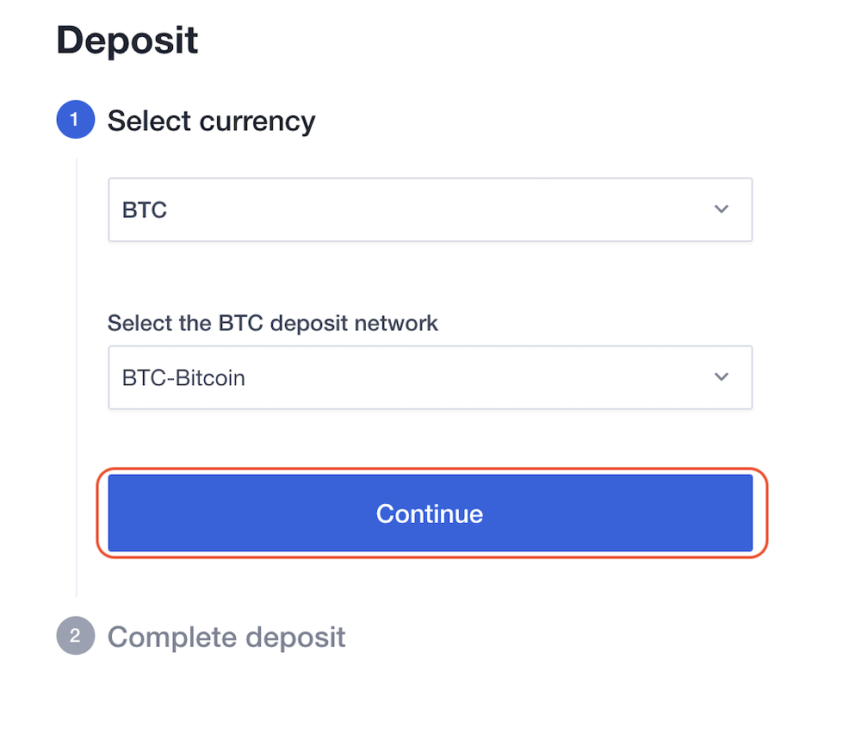Click the blue step 1 circle badge
861x734 pixels.
pos(75,121)
